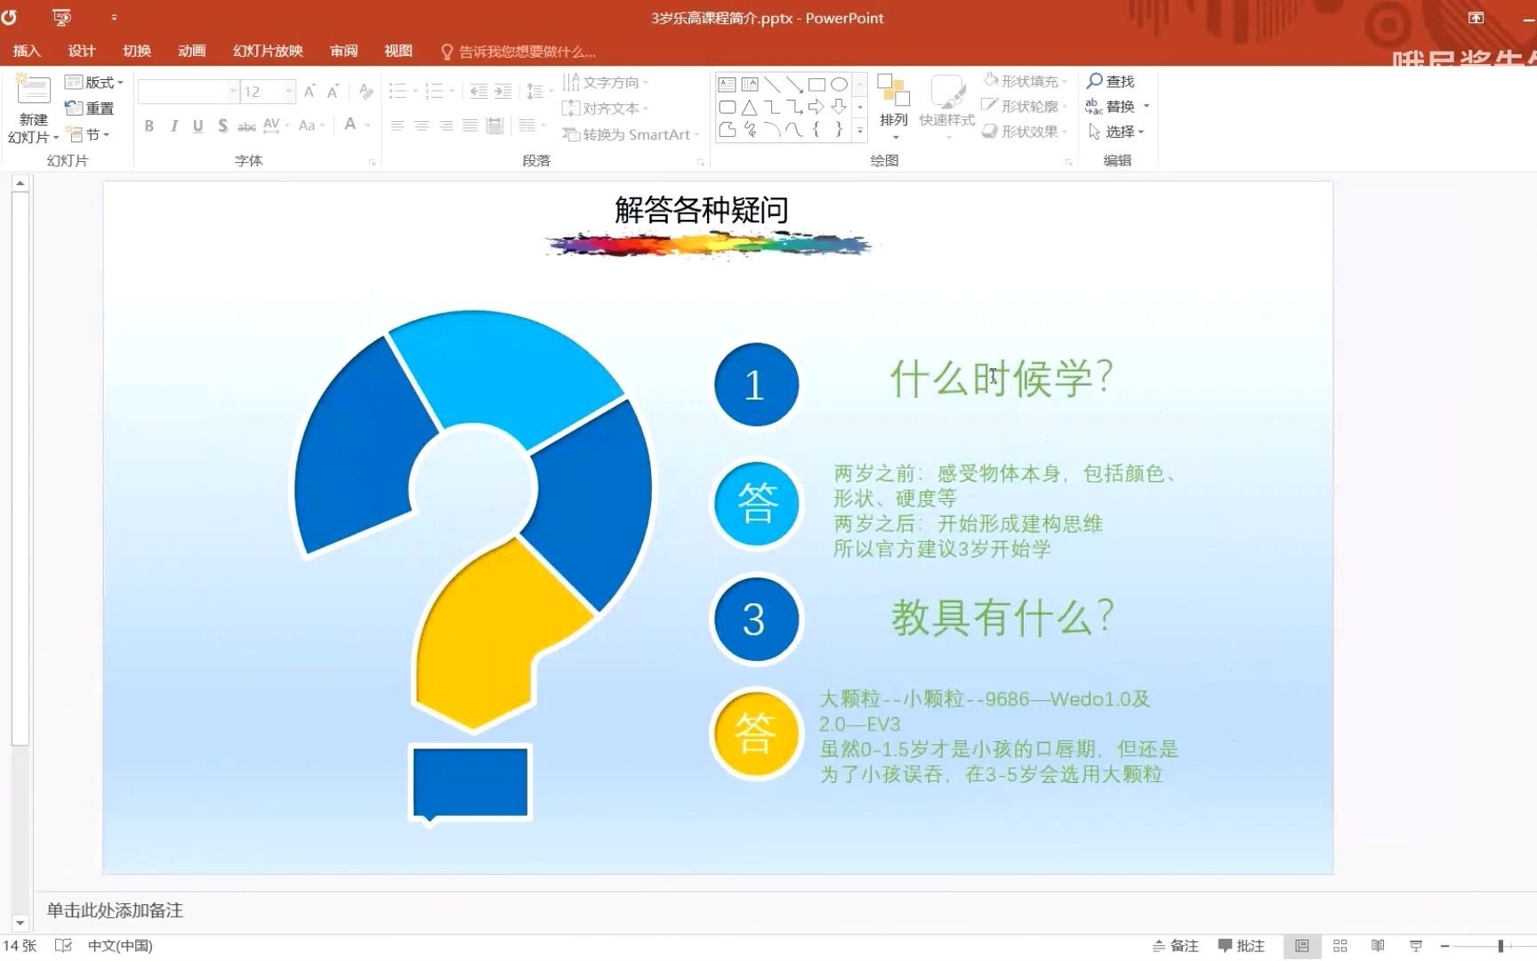Open the Layout (版式) dropdown

(x=94, y=82)
